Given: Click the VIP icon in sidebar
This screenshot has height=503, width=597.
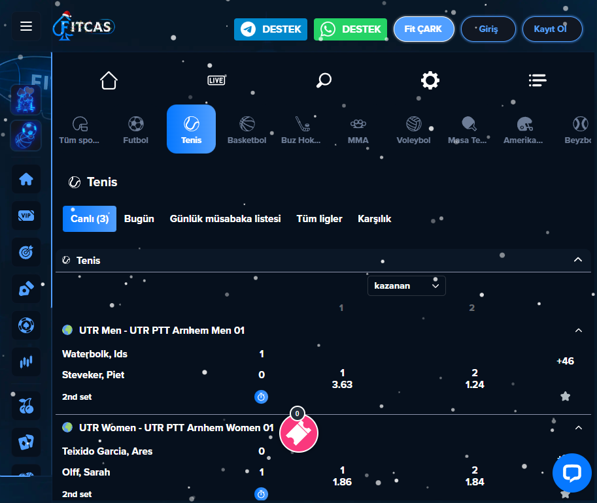Looking at the screenshot, I should click(x=26, y=216).
